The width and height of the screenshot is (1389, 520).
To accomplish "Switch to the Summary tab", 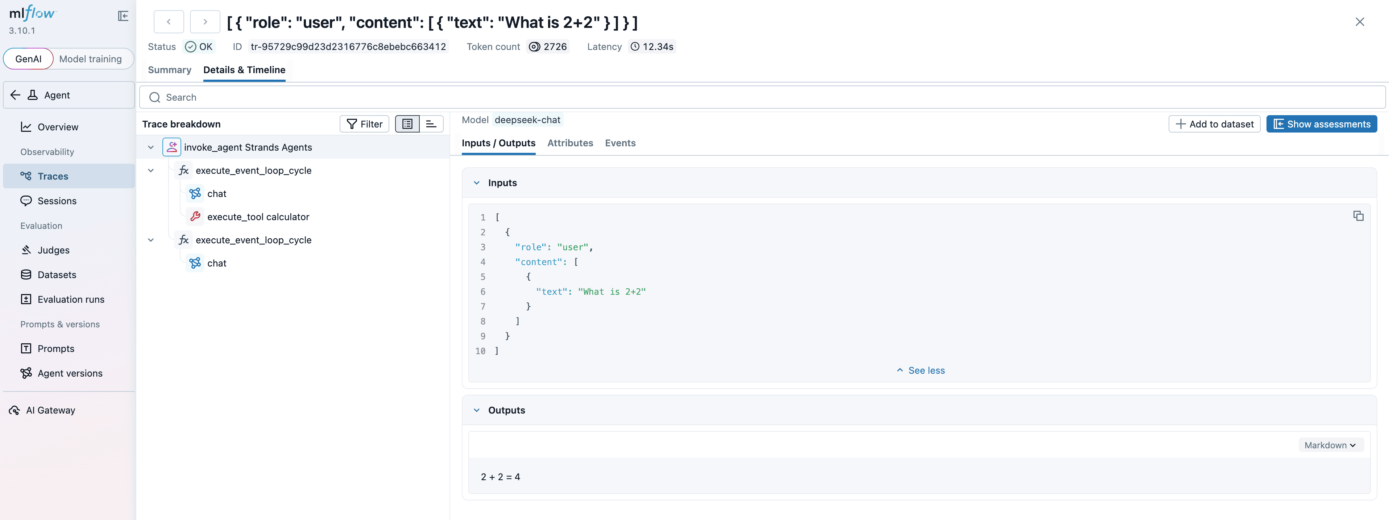I will (169, 70).
